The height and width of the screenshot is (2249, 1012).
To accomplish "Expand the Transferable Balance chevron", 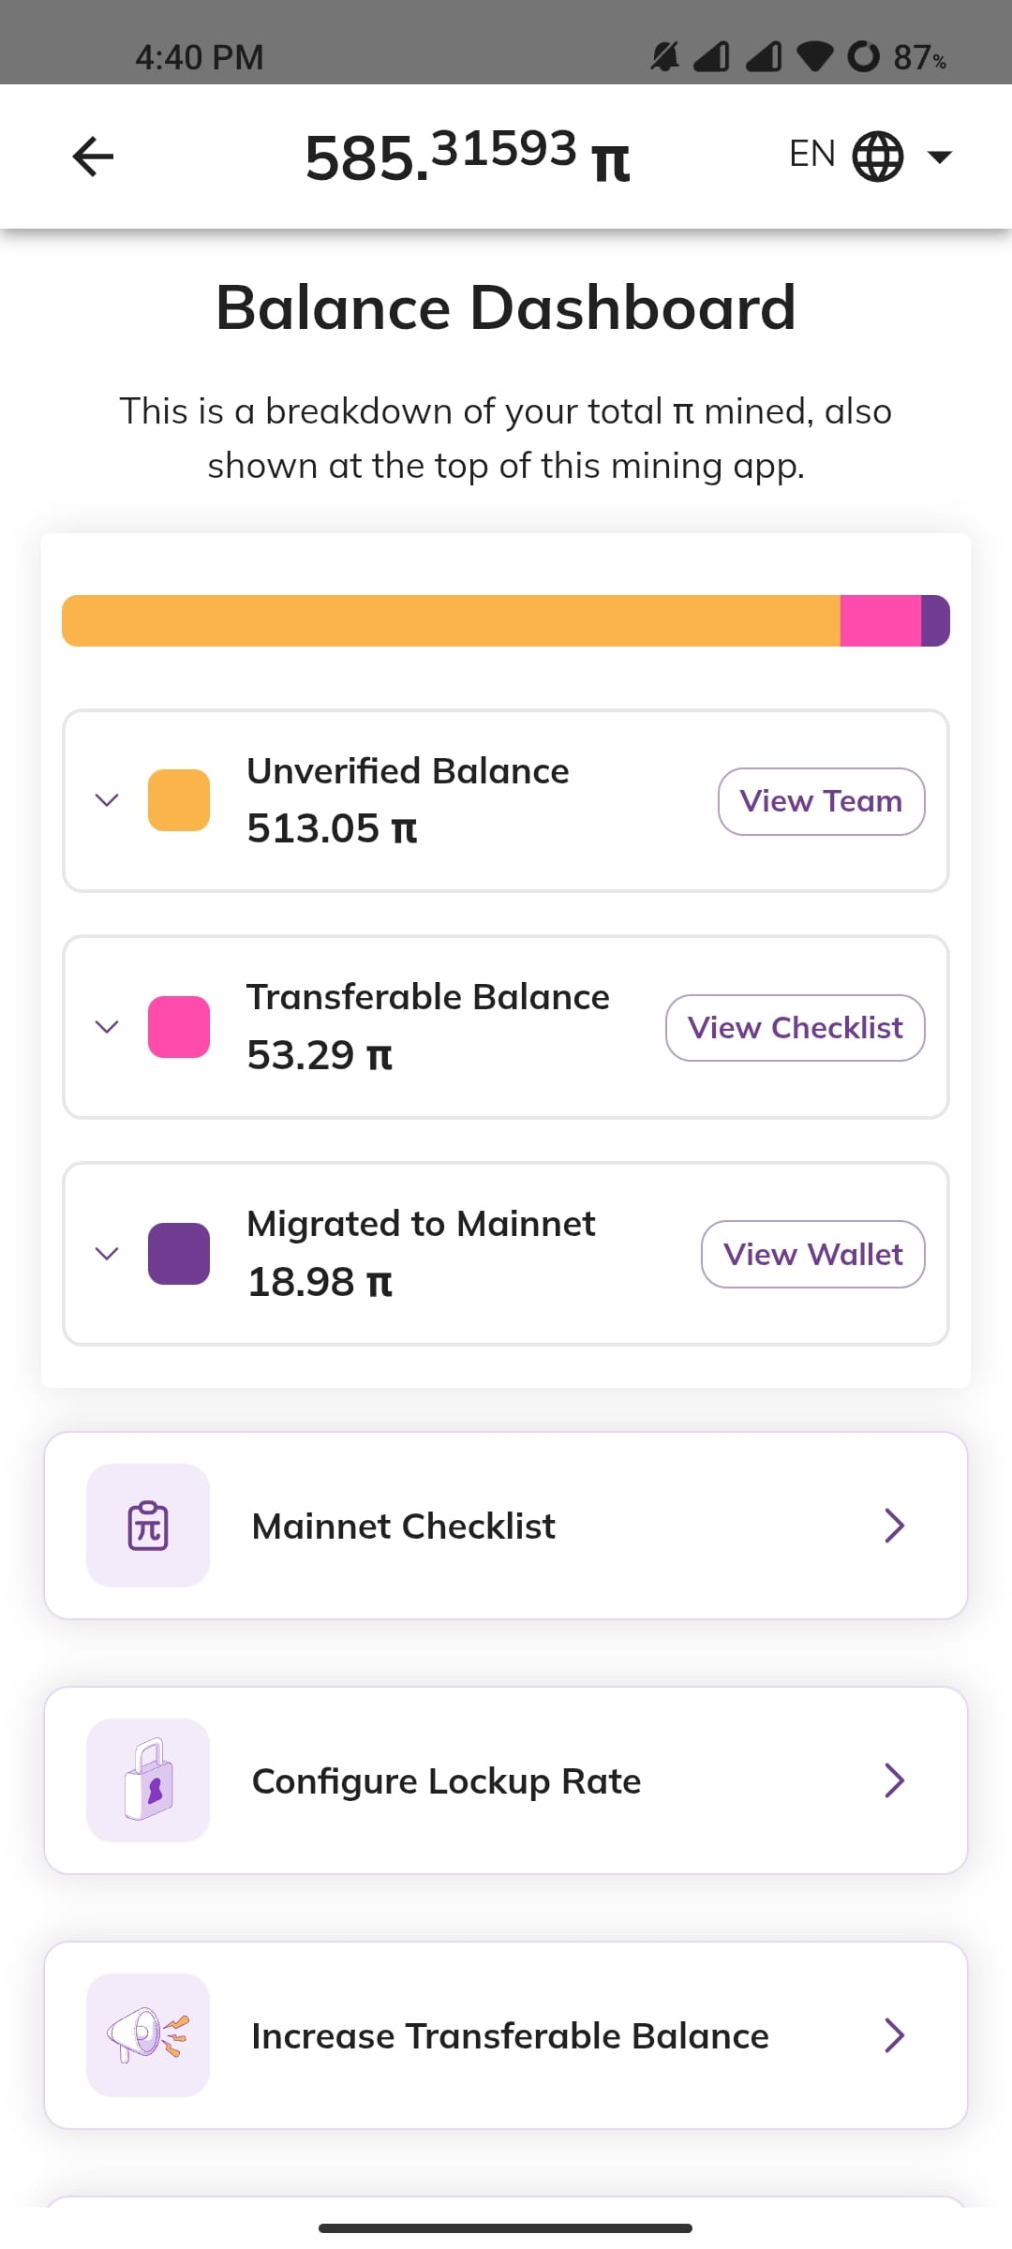I will [107, 1027].
